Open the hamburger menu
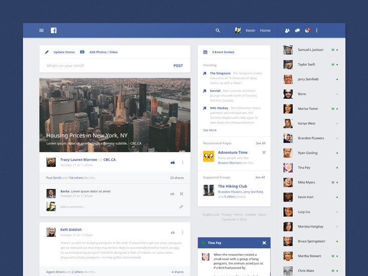 (x=41, y=30)
